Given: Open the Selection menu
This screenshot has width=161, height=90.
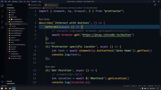Looking at the screenshot, I should click(15, 1).
